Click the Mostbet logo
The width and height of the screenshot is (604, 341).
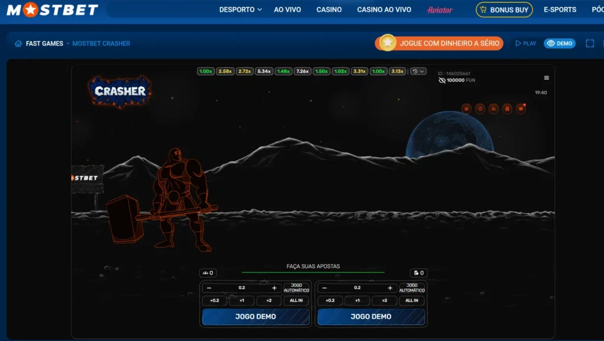click(x=52, y=9)
